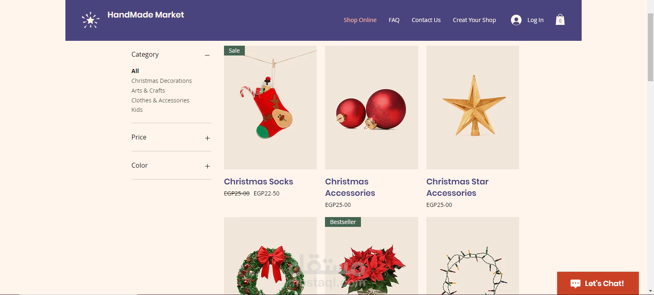The height and width of the screenshot is (295, 654).
Task: Click the Log In link
Action: (x=535, y=20)
